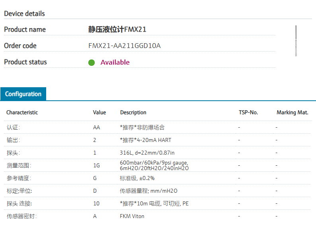Select the 测量范围 value 1G
The width and height of the screenshot is (316, 226).
(97, 165)
